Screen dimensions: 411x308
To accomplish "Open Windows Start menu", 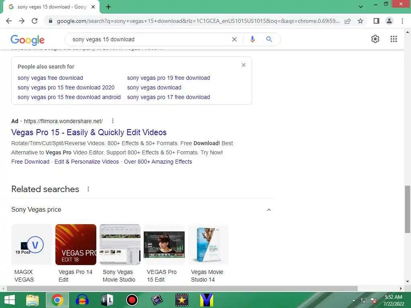I will pos(10,300).
